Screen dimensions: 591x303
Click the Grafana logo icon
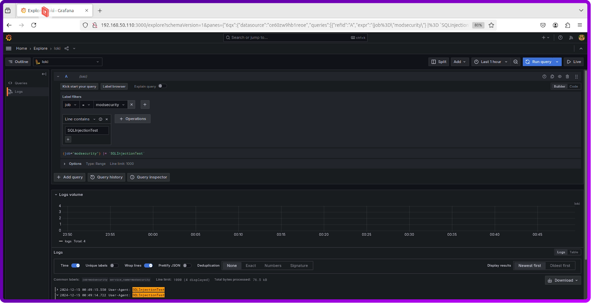[x=9, y=38]
